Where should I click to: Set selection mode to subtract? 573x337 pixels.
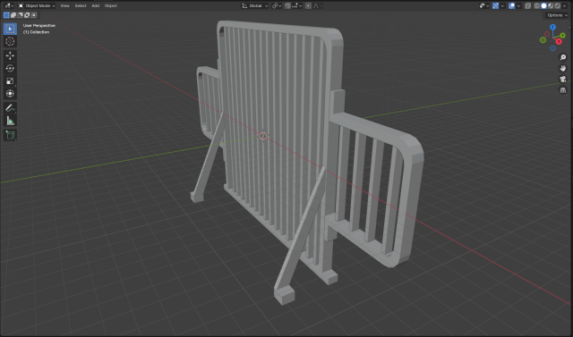pos(20,15)
